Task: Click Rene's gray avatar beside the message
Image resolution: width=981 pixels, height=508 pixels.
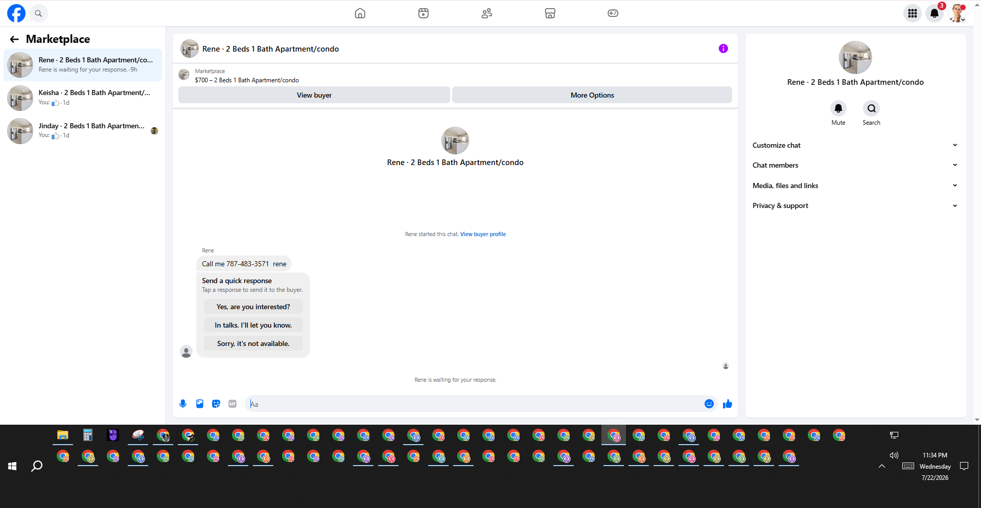Action: click(x=186, y=352)
